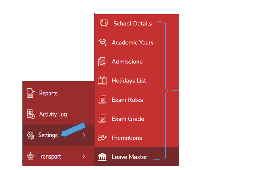
Task: Click the Promotions people icon
Action: click(x=102, y=138)
